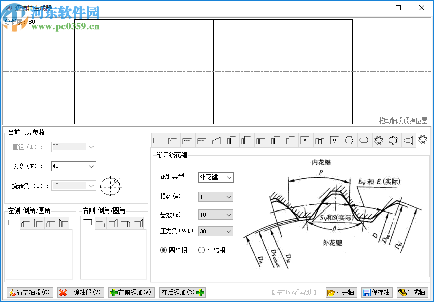
Task: Select a chamfered left corner style
Action: (x=26, y=223)
